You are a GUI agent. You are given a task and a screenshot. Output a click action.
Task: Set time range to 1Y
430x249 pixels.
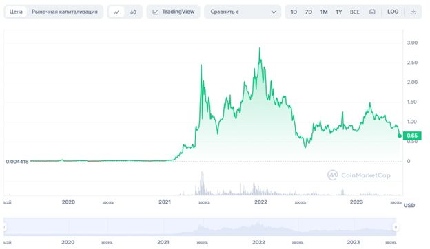point(338,12)
